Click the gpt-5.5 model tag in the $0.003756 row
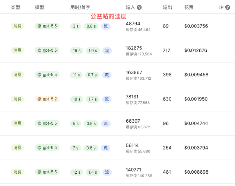The height and width of the screenshot is (186, 235). (x=47, y=26)
